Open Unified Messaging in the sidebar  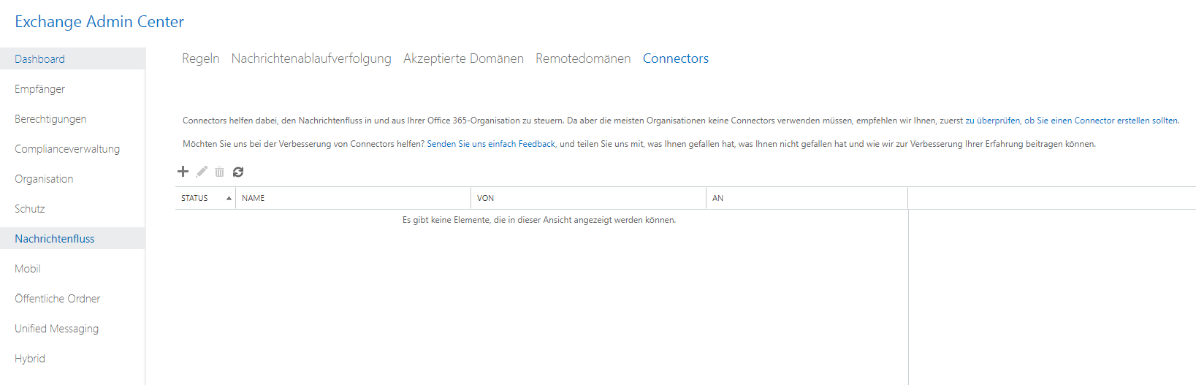pyautogui.click(x=57, y=329)
